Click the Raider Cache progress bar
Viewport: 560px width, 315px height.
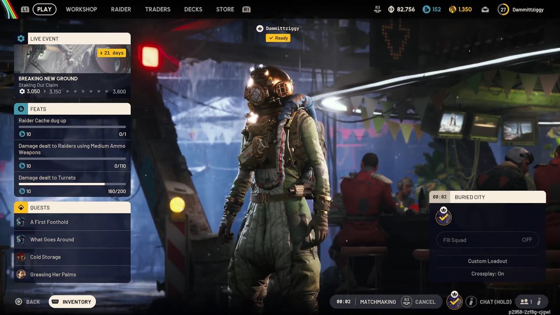tap(72, 127)
